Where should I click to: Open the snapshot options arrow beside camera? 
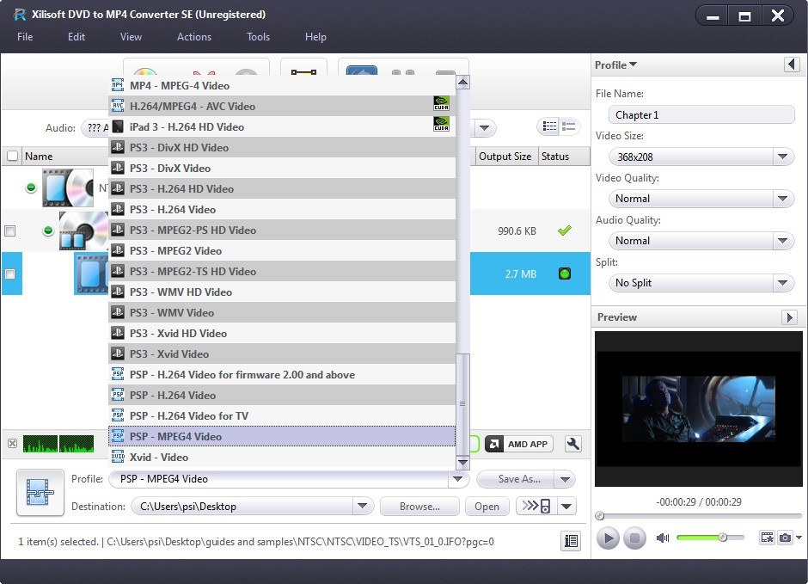tap(799, 538)
